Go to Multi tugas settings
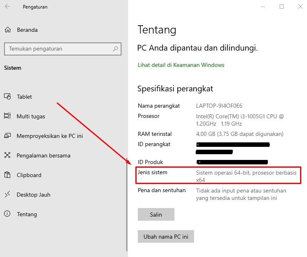This screenshot has width=307, height=257. [x=31, y=116]
